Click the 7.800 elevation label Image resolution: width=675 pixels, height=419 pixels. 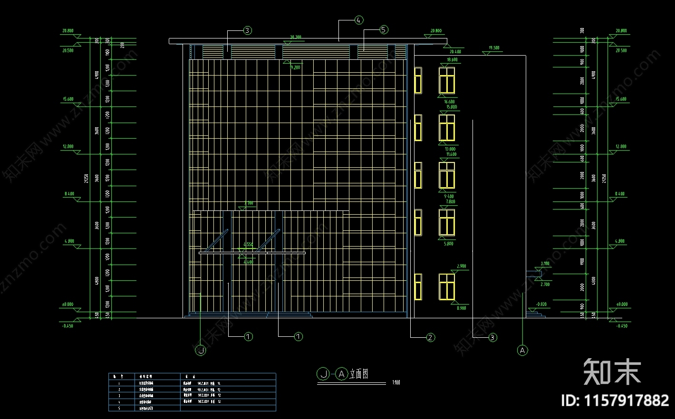[451, 201]
